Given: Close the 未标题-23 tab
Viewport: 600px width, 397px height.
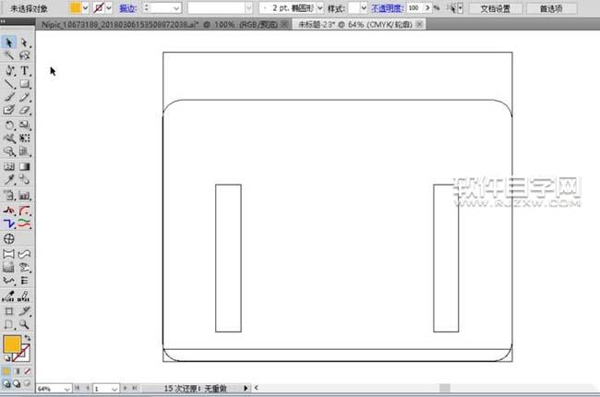Looking at the screenshot, I should coord(419,25).
